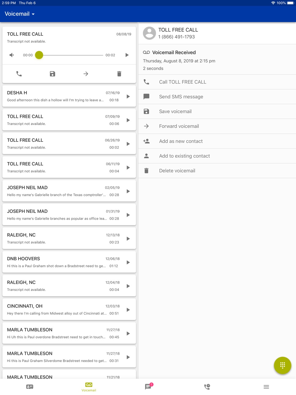Open the DNB HOOVERS voicemail card
Screen dimensions: 296x395
click(x=69, y=262)
